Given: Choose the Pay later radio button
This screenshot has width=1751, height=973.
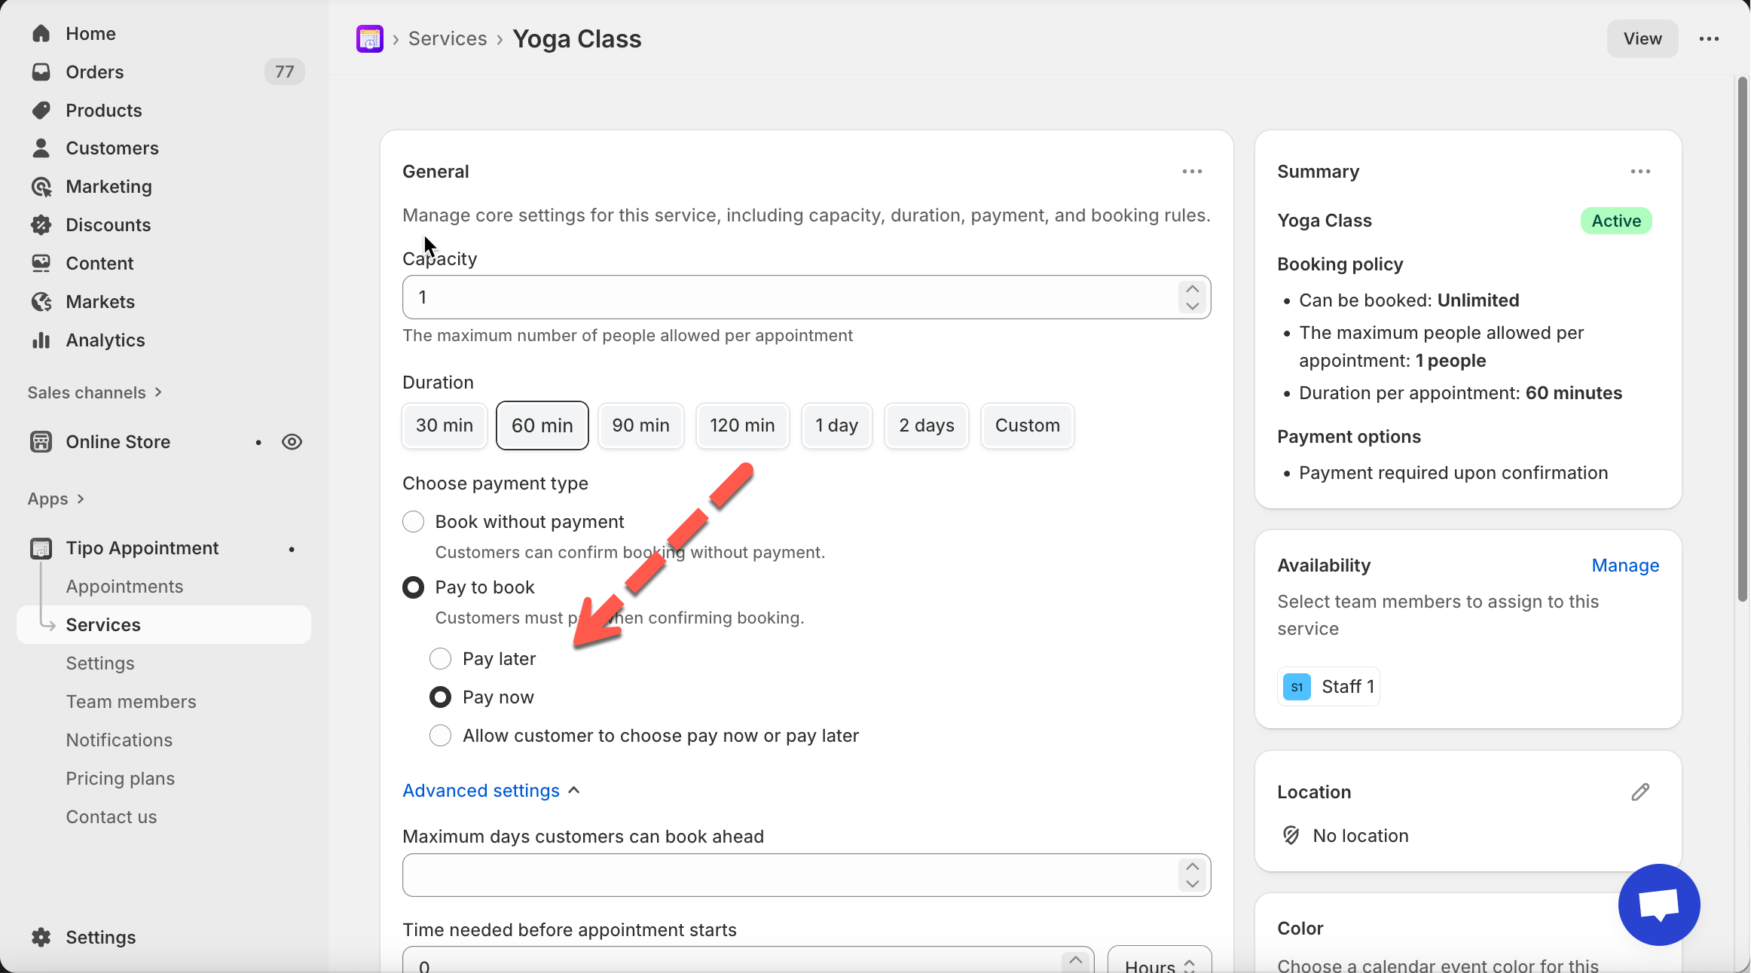Looking at the screenshot, I should (x=441, y=659).
